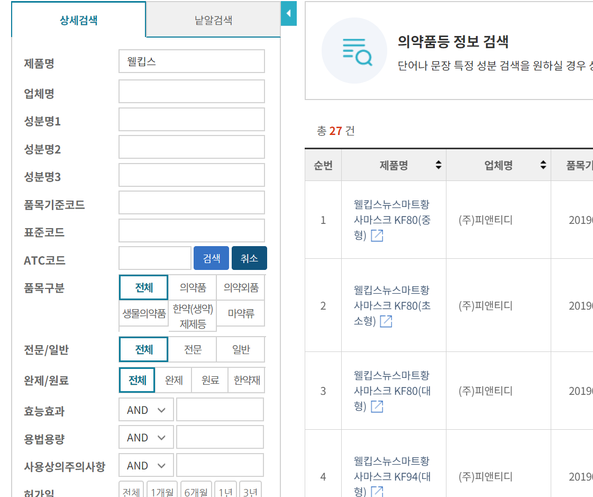This screenshot has height=497, width=593.
Task: Focus the 품목기준코드 input field
Action: 191,203
